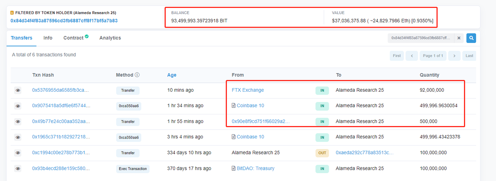The image size is (496, 181).
Task: Toggle the Age column header format
Action: (172, 75)
